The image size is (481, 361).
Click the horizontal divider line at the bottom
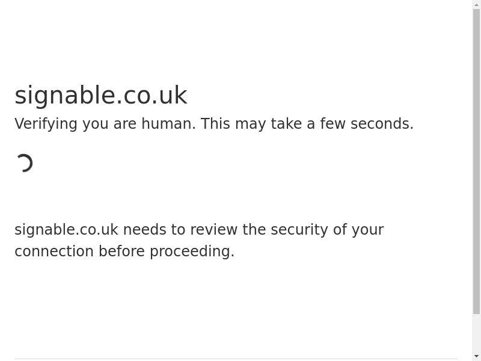click(x=236, y=359)
